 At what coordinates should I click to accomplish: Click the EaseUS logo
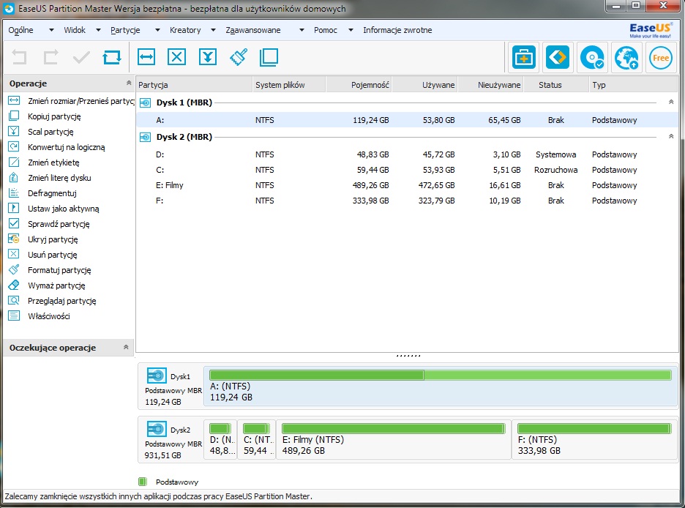coord(651,30)
